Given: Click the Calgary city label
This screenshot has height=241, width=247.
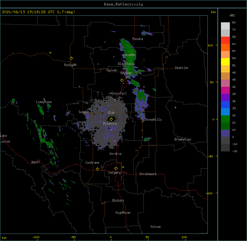Looking at the screenshot, I should point(114,173).
